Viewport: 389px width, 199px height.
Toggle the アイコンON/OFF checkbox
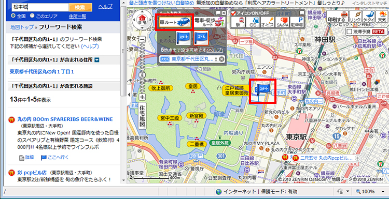click(233, 13)
